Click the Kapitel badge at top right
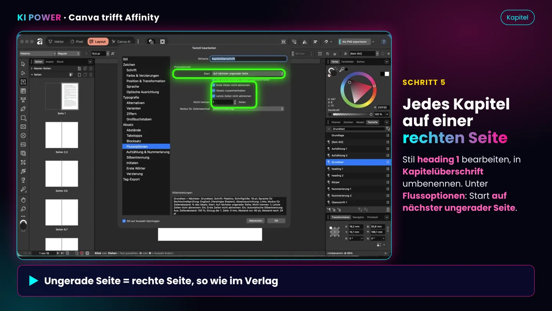 pos(517,17)
